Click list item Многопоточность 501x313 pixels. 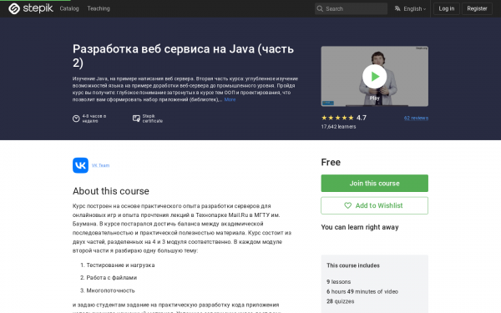tap(110, 290)
